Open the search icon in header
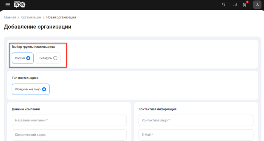Screen dimensions: 264x141 (223, 5)
